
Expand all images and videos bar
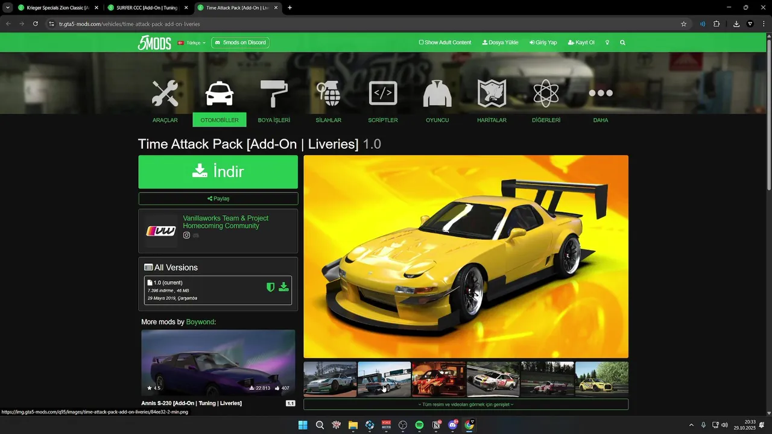click(466, 404)
